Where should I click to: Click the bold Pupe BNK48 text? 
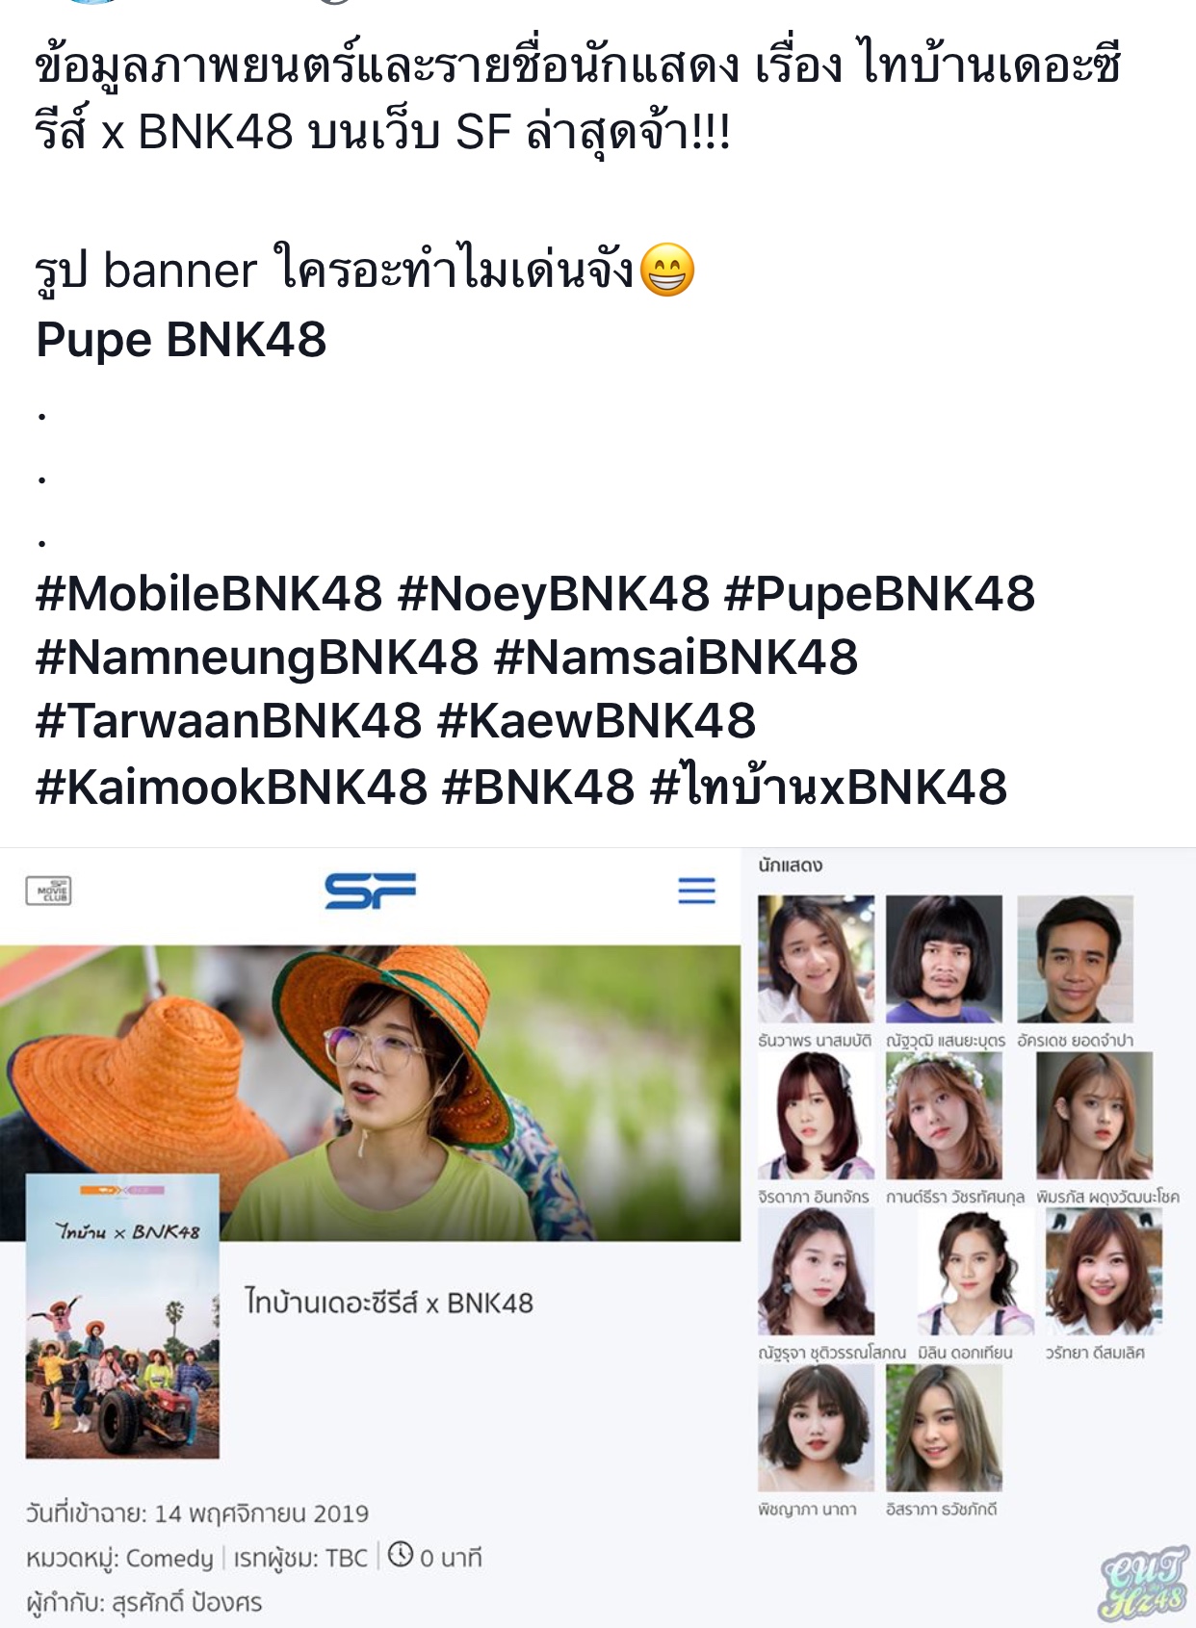pos(181,340)
